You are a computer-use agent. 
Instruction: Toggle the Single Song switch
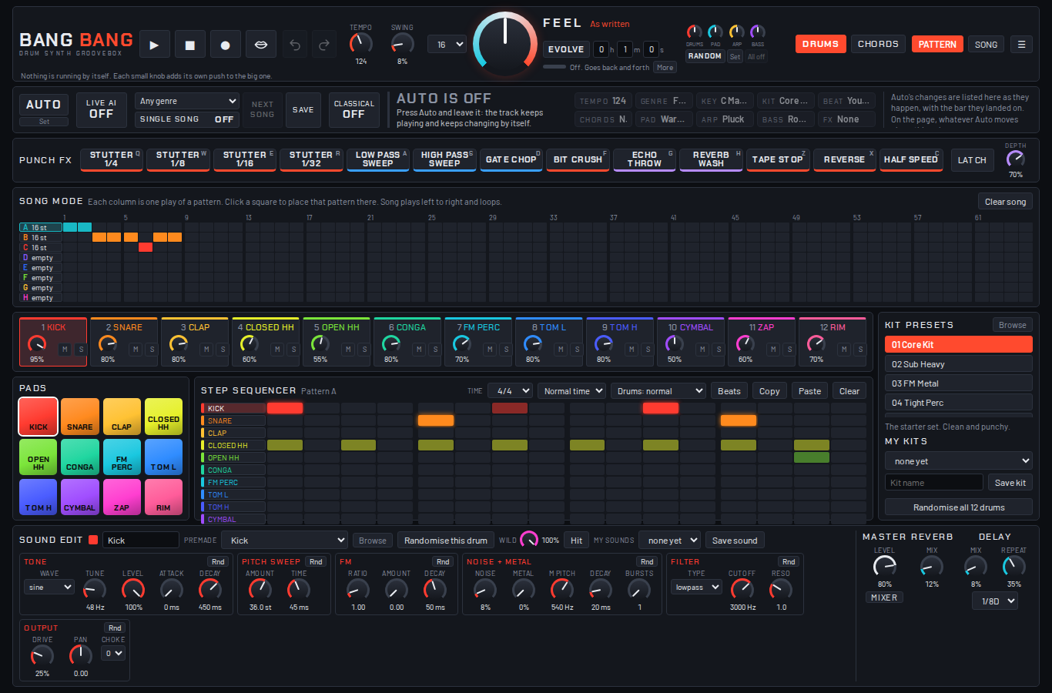[187, 119]
